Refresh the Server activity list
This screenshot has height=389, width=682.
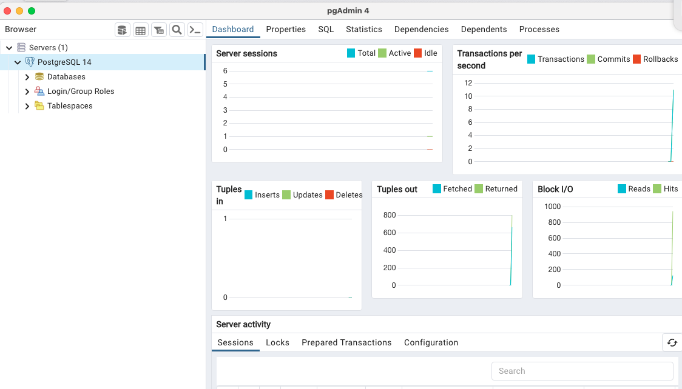click(x=672, y=342)
